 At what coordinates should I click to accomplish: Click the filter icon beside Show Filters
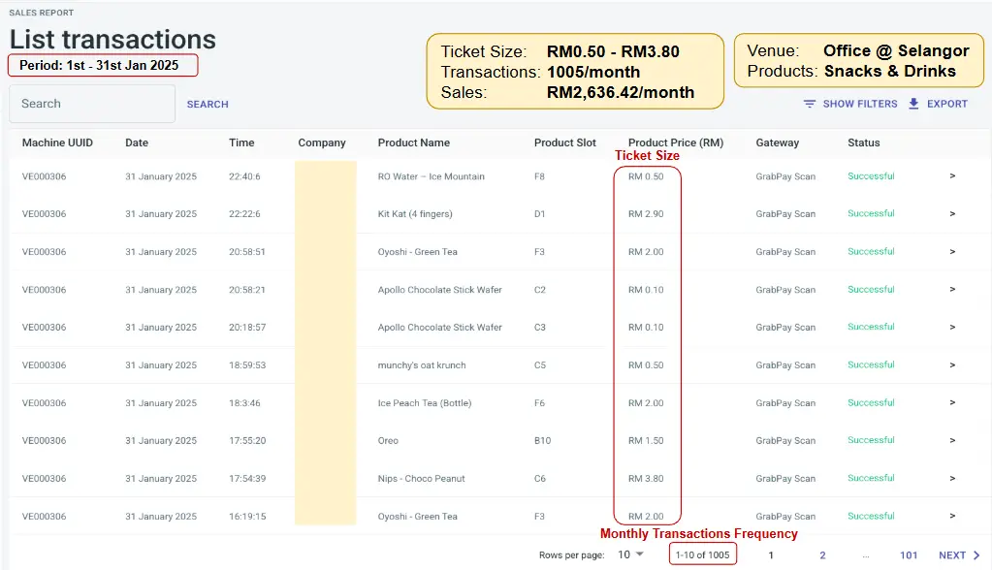click(x=809, y=104)
